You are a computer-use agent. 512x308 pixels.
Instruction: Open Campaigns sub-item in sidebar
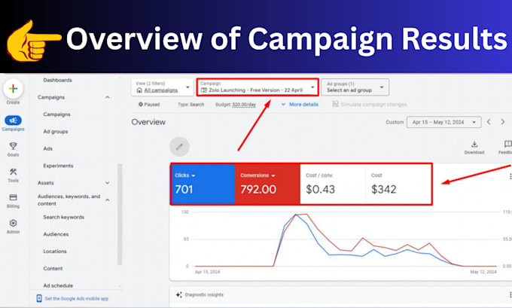(56, 114)
